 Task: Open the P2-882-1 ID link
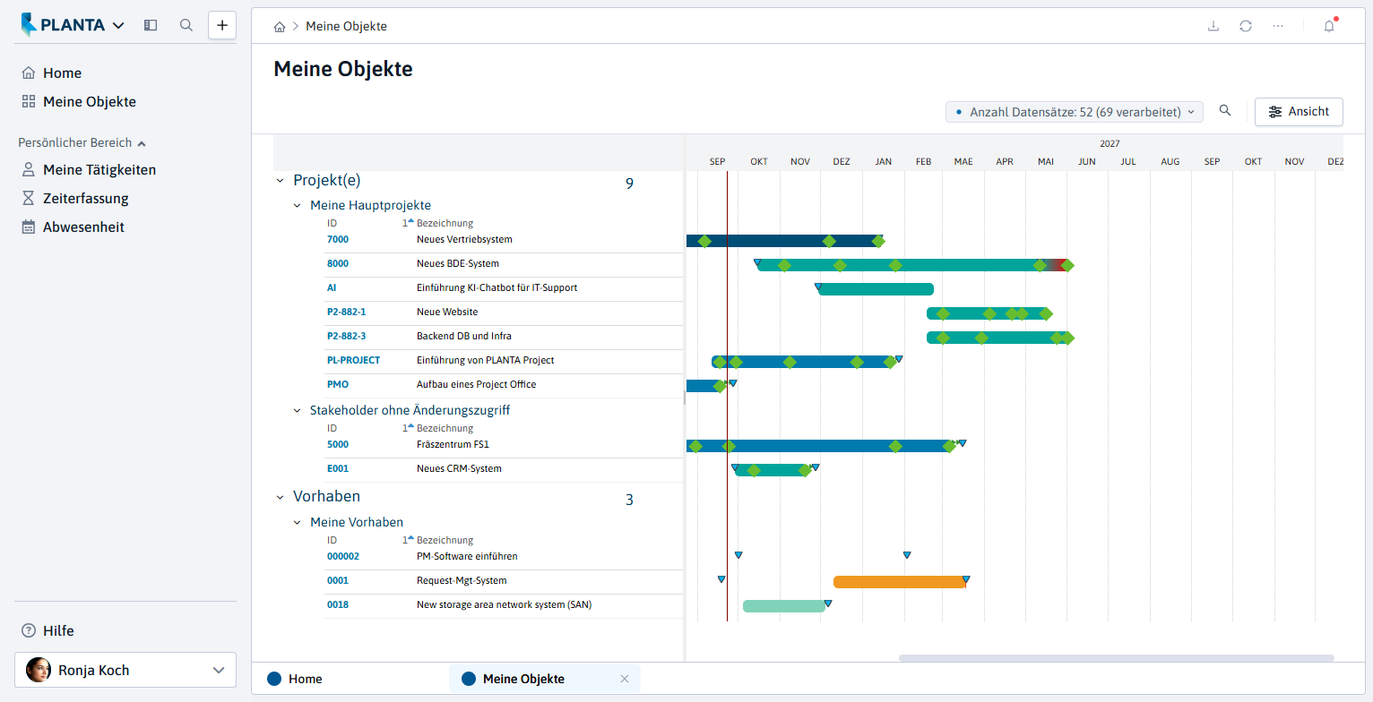(347, 312)
